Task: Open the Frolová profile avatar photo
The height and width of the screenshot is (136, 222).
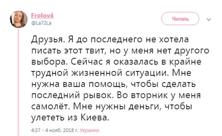Action: pos(19,19)
